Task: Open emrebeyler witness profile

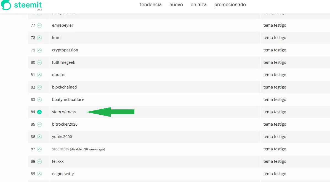Action: 63,25
